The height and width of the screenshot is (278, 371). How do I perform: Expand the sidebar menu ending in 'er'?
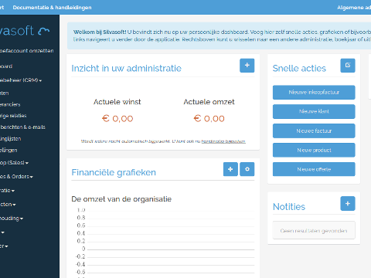4,246
